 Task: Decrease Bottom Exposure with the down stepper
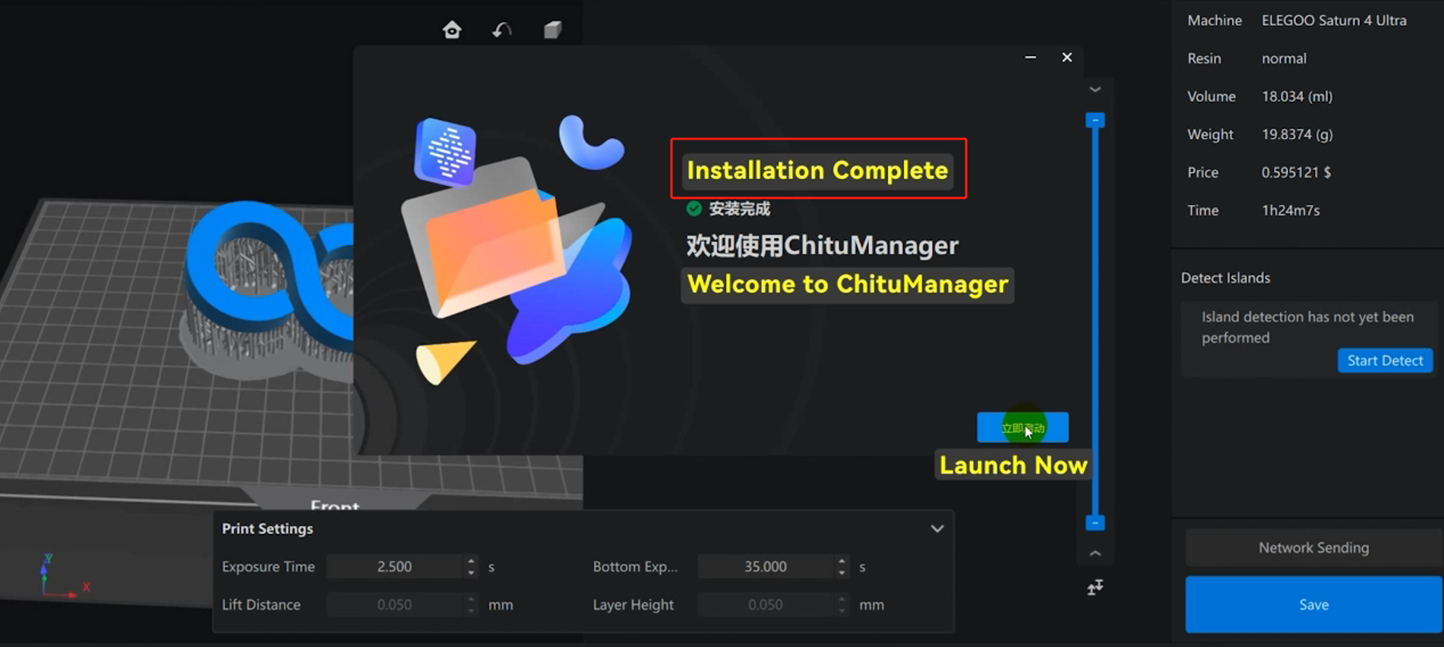point(842,572)
